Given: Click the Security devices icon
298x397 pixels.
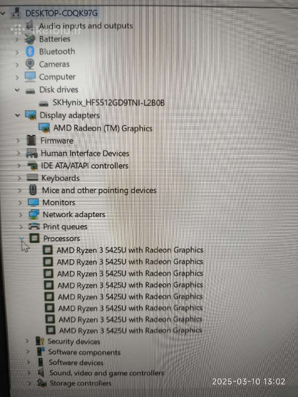Looking at the screenshot, I should pos(40,341).
